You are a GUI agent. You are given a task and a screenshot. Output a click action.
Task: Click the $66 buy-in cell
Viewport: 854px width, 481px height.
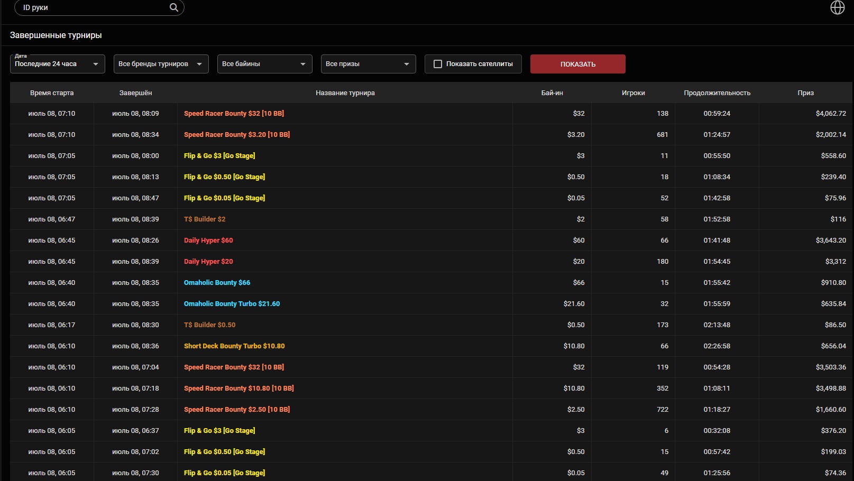point(578,283)
